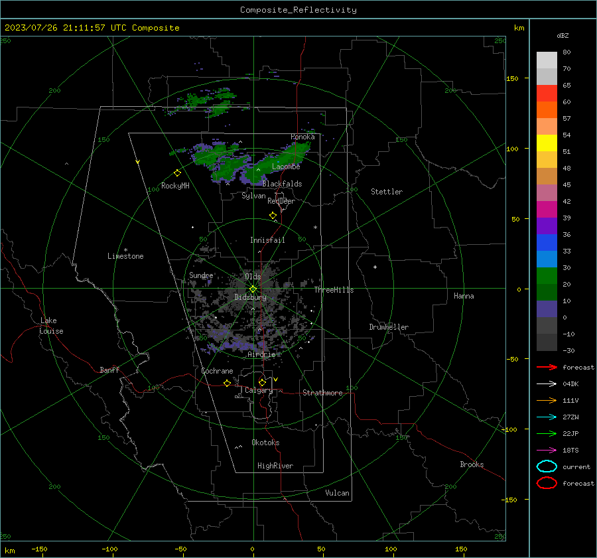Click the Composite_Reflectivity title text
The image size is (597, 558).
click(298, 10)
